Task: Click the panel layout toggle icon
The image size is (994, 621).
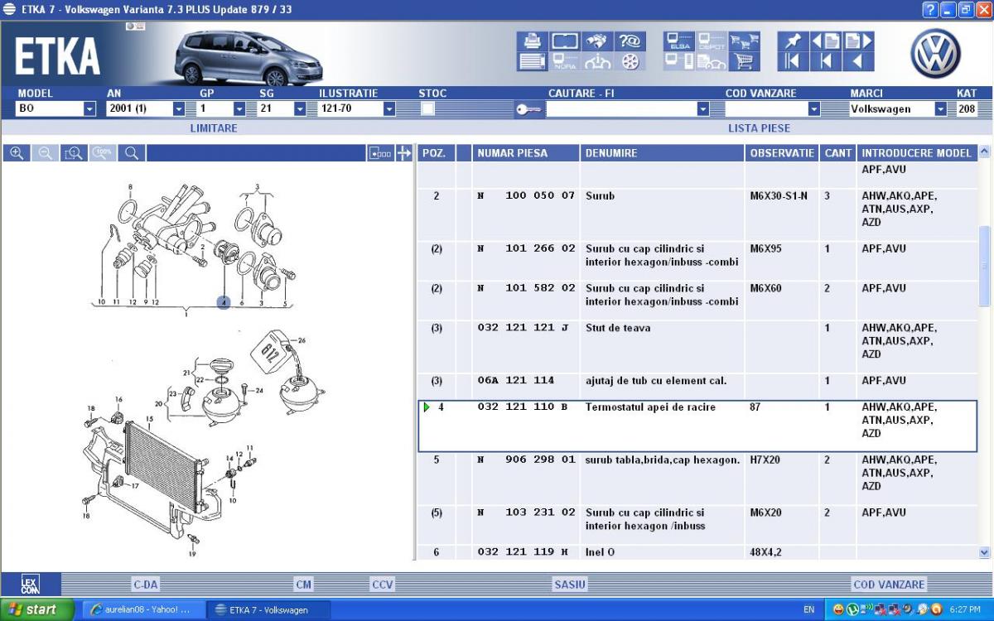Action: click(381, 153)
